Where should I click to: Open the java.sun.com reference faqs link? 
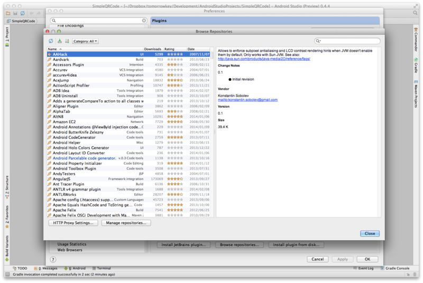tap(264, 59)
